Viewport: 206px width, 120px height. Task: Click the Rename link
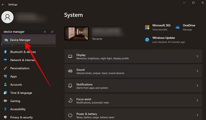click(97, 39)
